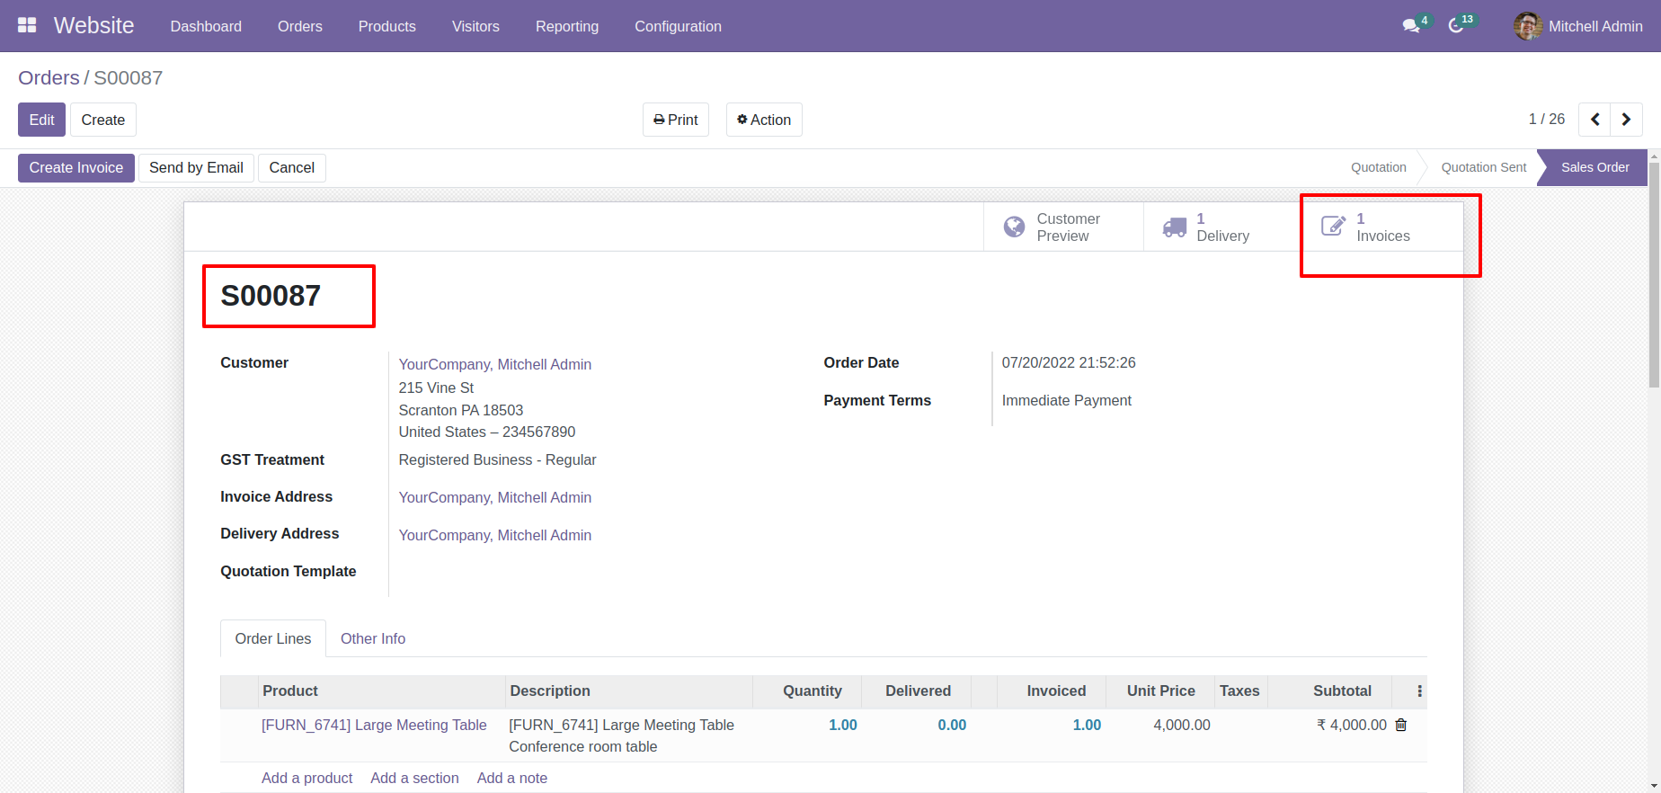1661x793 pixels.
Task: Click the Create Invoice button
Action: tap(75, 168)
